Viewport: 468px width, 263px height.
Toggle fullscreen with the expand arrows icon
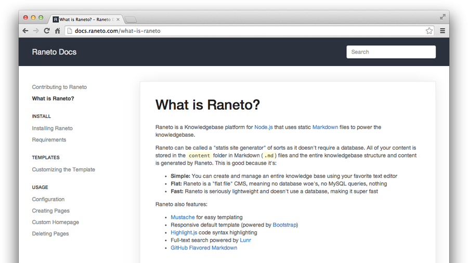click(443, 17)
